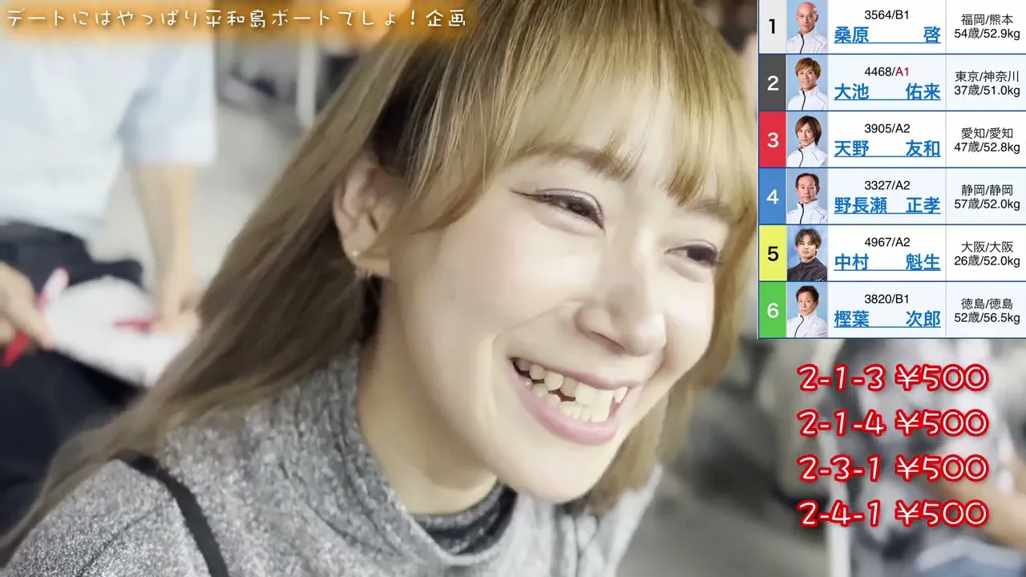This screenshot has width=1026, height=577.
Task: Open racer link 大池 佑来
Action: tap(887, 92)
